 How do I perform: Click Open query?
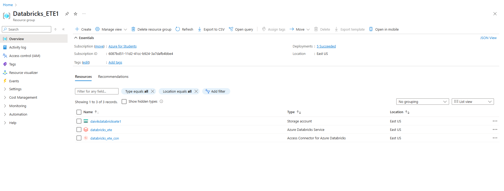click(241, 29)
